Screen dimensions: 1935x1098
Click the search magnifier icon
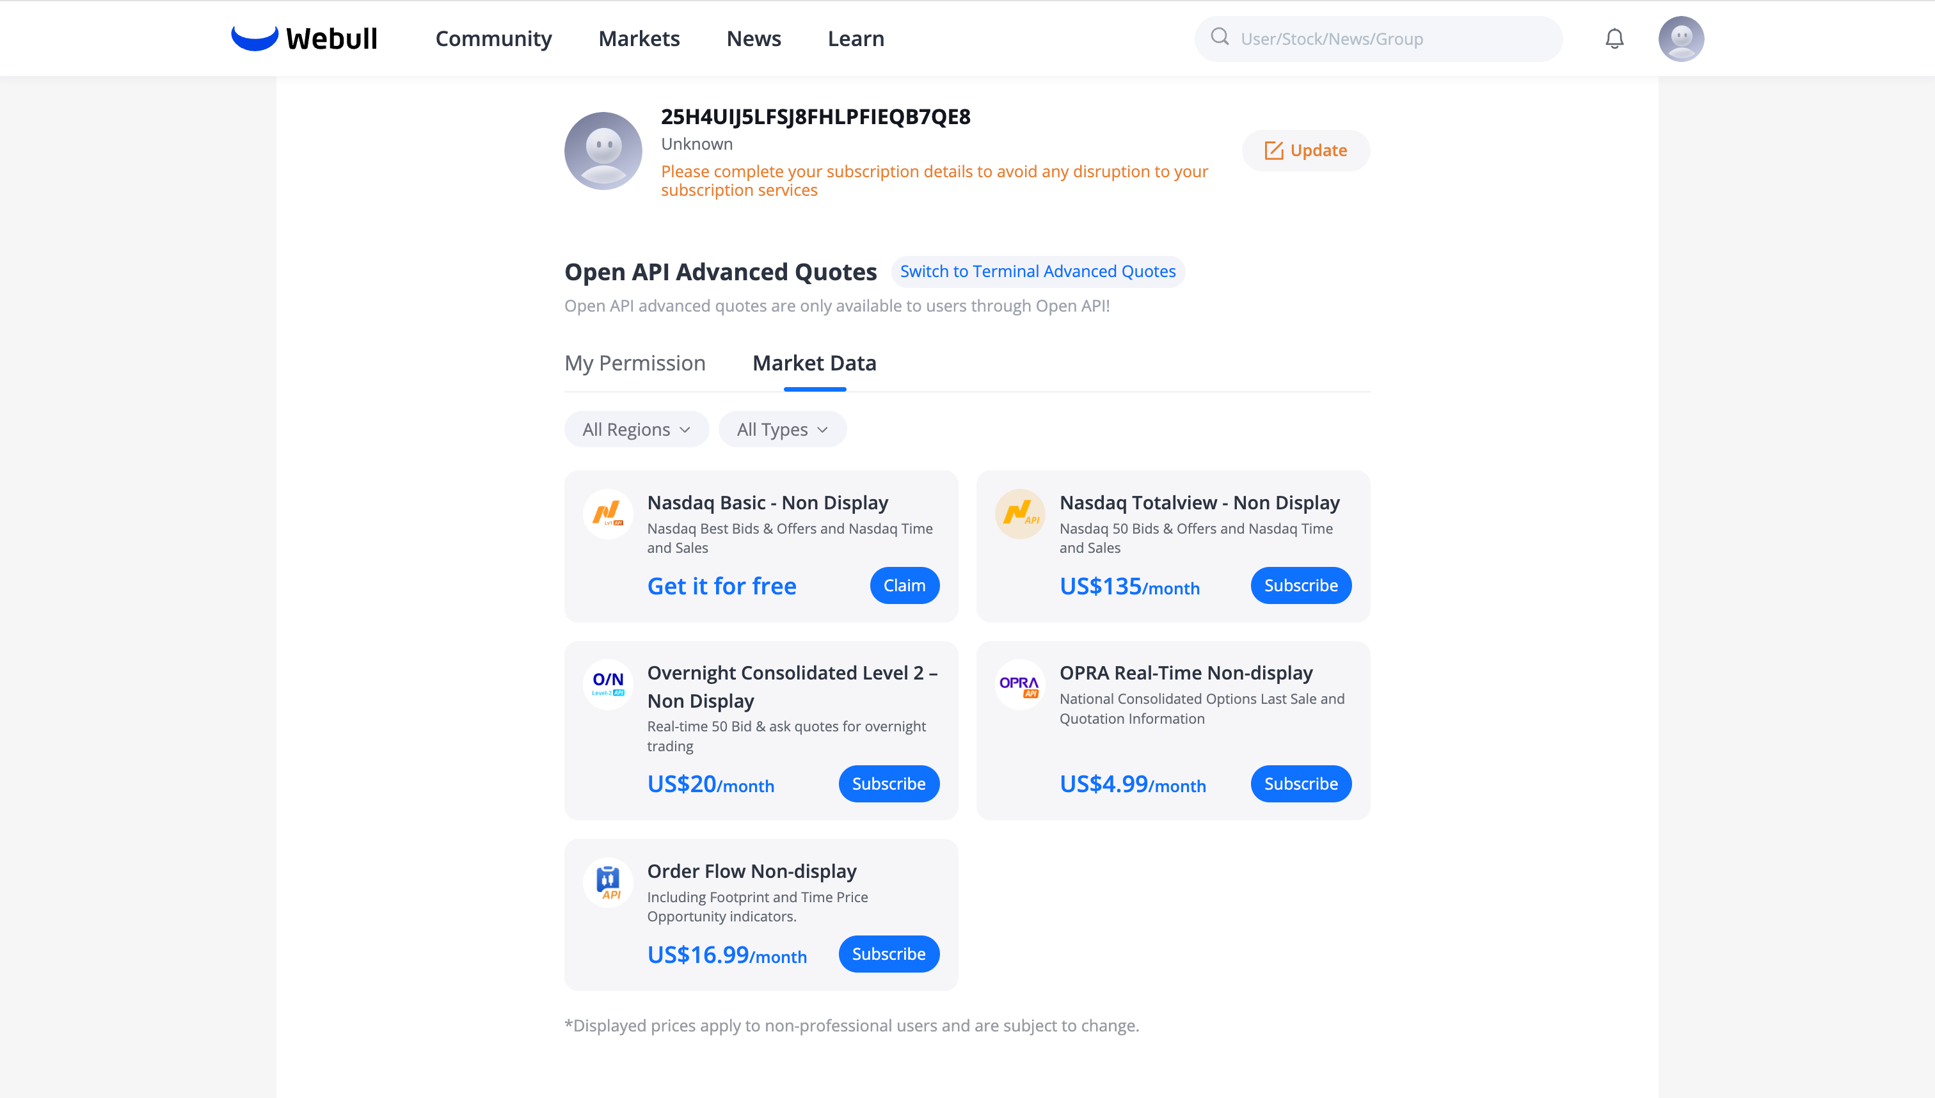pyautogui.click(x=1220, y=37)
